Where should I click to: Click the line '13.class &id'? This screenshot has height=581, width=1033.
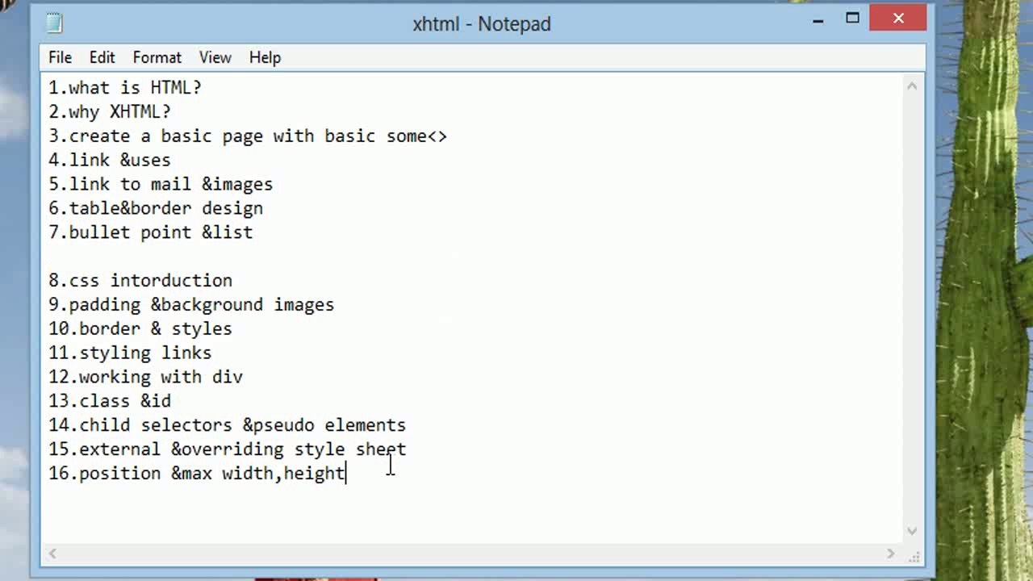pos(109,401)
